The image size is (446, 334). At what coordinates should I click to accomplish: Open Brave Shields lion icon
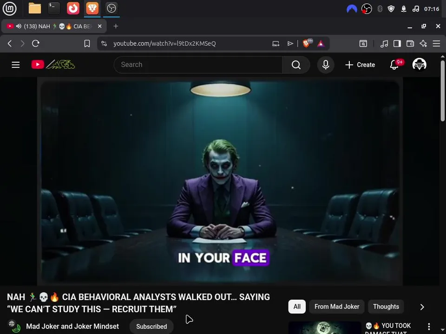pyautogui.click(x=307, y=44)
